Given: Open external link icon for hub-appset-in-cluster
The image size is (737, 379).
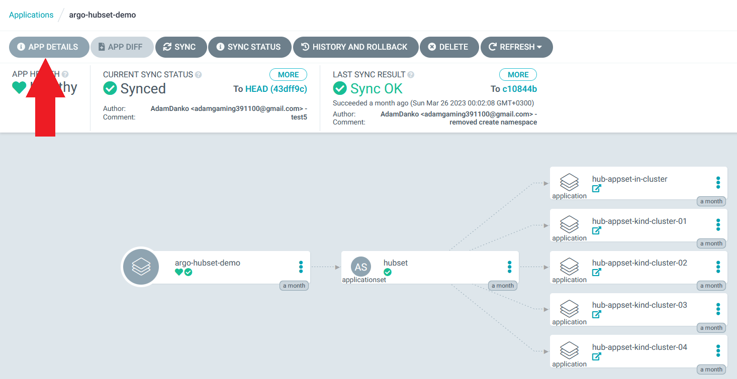Looking at the screenshot, I should pyautogui.click(x=597, y=189).
